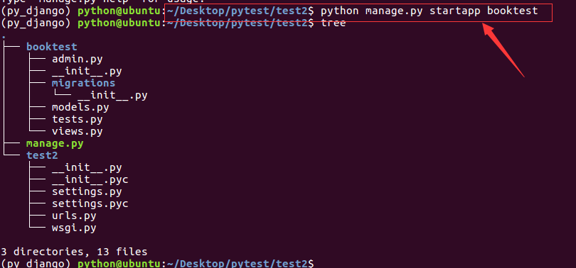Click __init__.py directly under booktest
The image size is (576, 268).
(87, 71)
